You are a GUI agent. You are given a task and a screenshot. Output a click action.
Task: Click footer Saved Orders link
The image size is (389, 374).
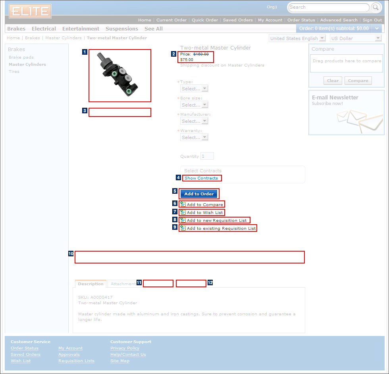pos(25,355)
